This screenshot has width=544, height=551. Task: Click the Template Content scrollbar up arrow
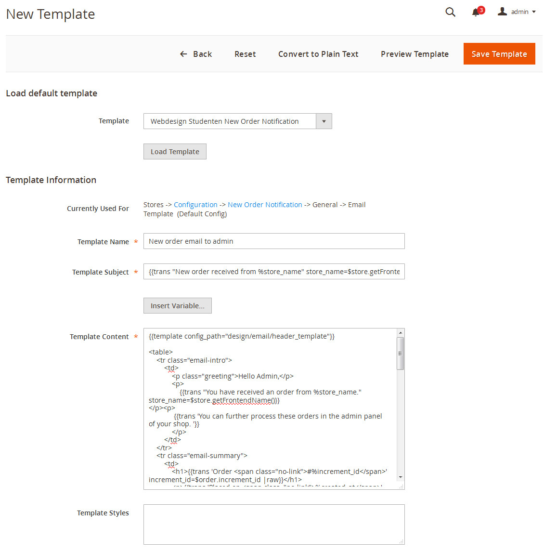(401, 333)
